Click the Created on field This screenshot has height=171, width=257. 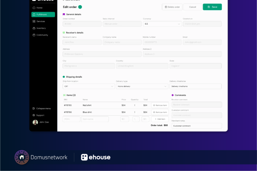tap(202, 24)
